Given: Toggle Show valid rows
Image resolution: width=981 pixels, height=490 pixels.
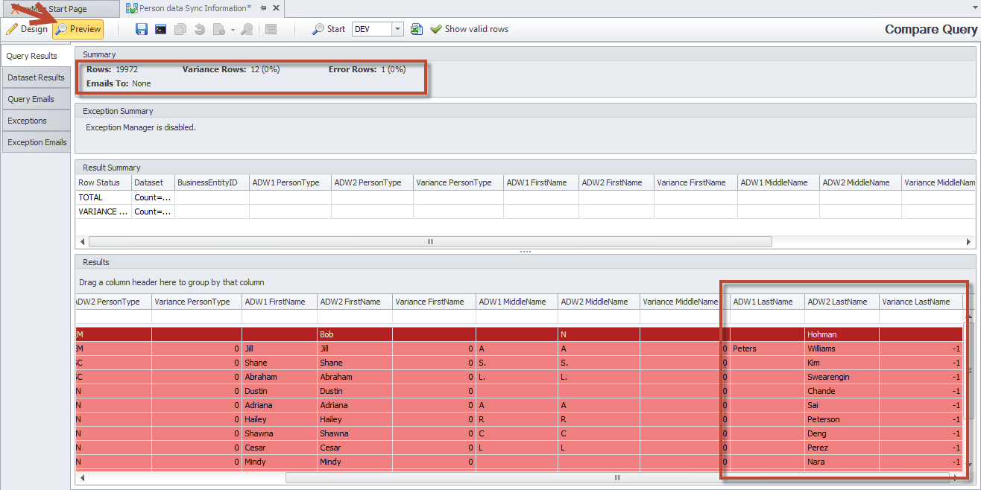Looking at the screenshot, I should point(470,29).
